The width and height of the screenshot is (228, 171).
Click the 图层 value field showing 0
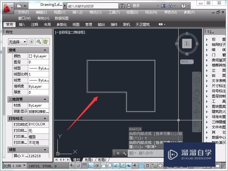[38, 62]
